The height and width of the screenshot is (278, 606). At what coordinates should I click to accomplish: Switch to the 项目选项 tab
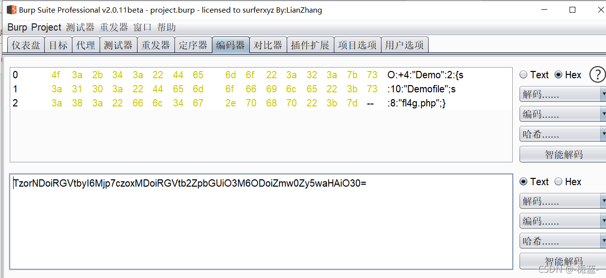[x=357, y=45]
